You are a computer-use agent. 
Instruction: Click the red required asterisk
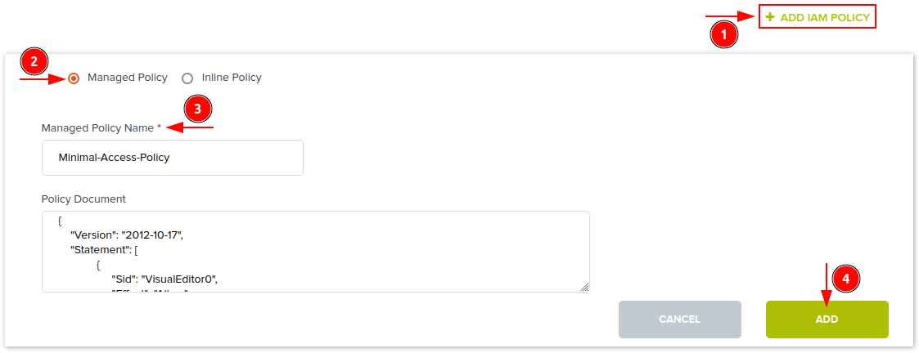(x=159, y=127)
